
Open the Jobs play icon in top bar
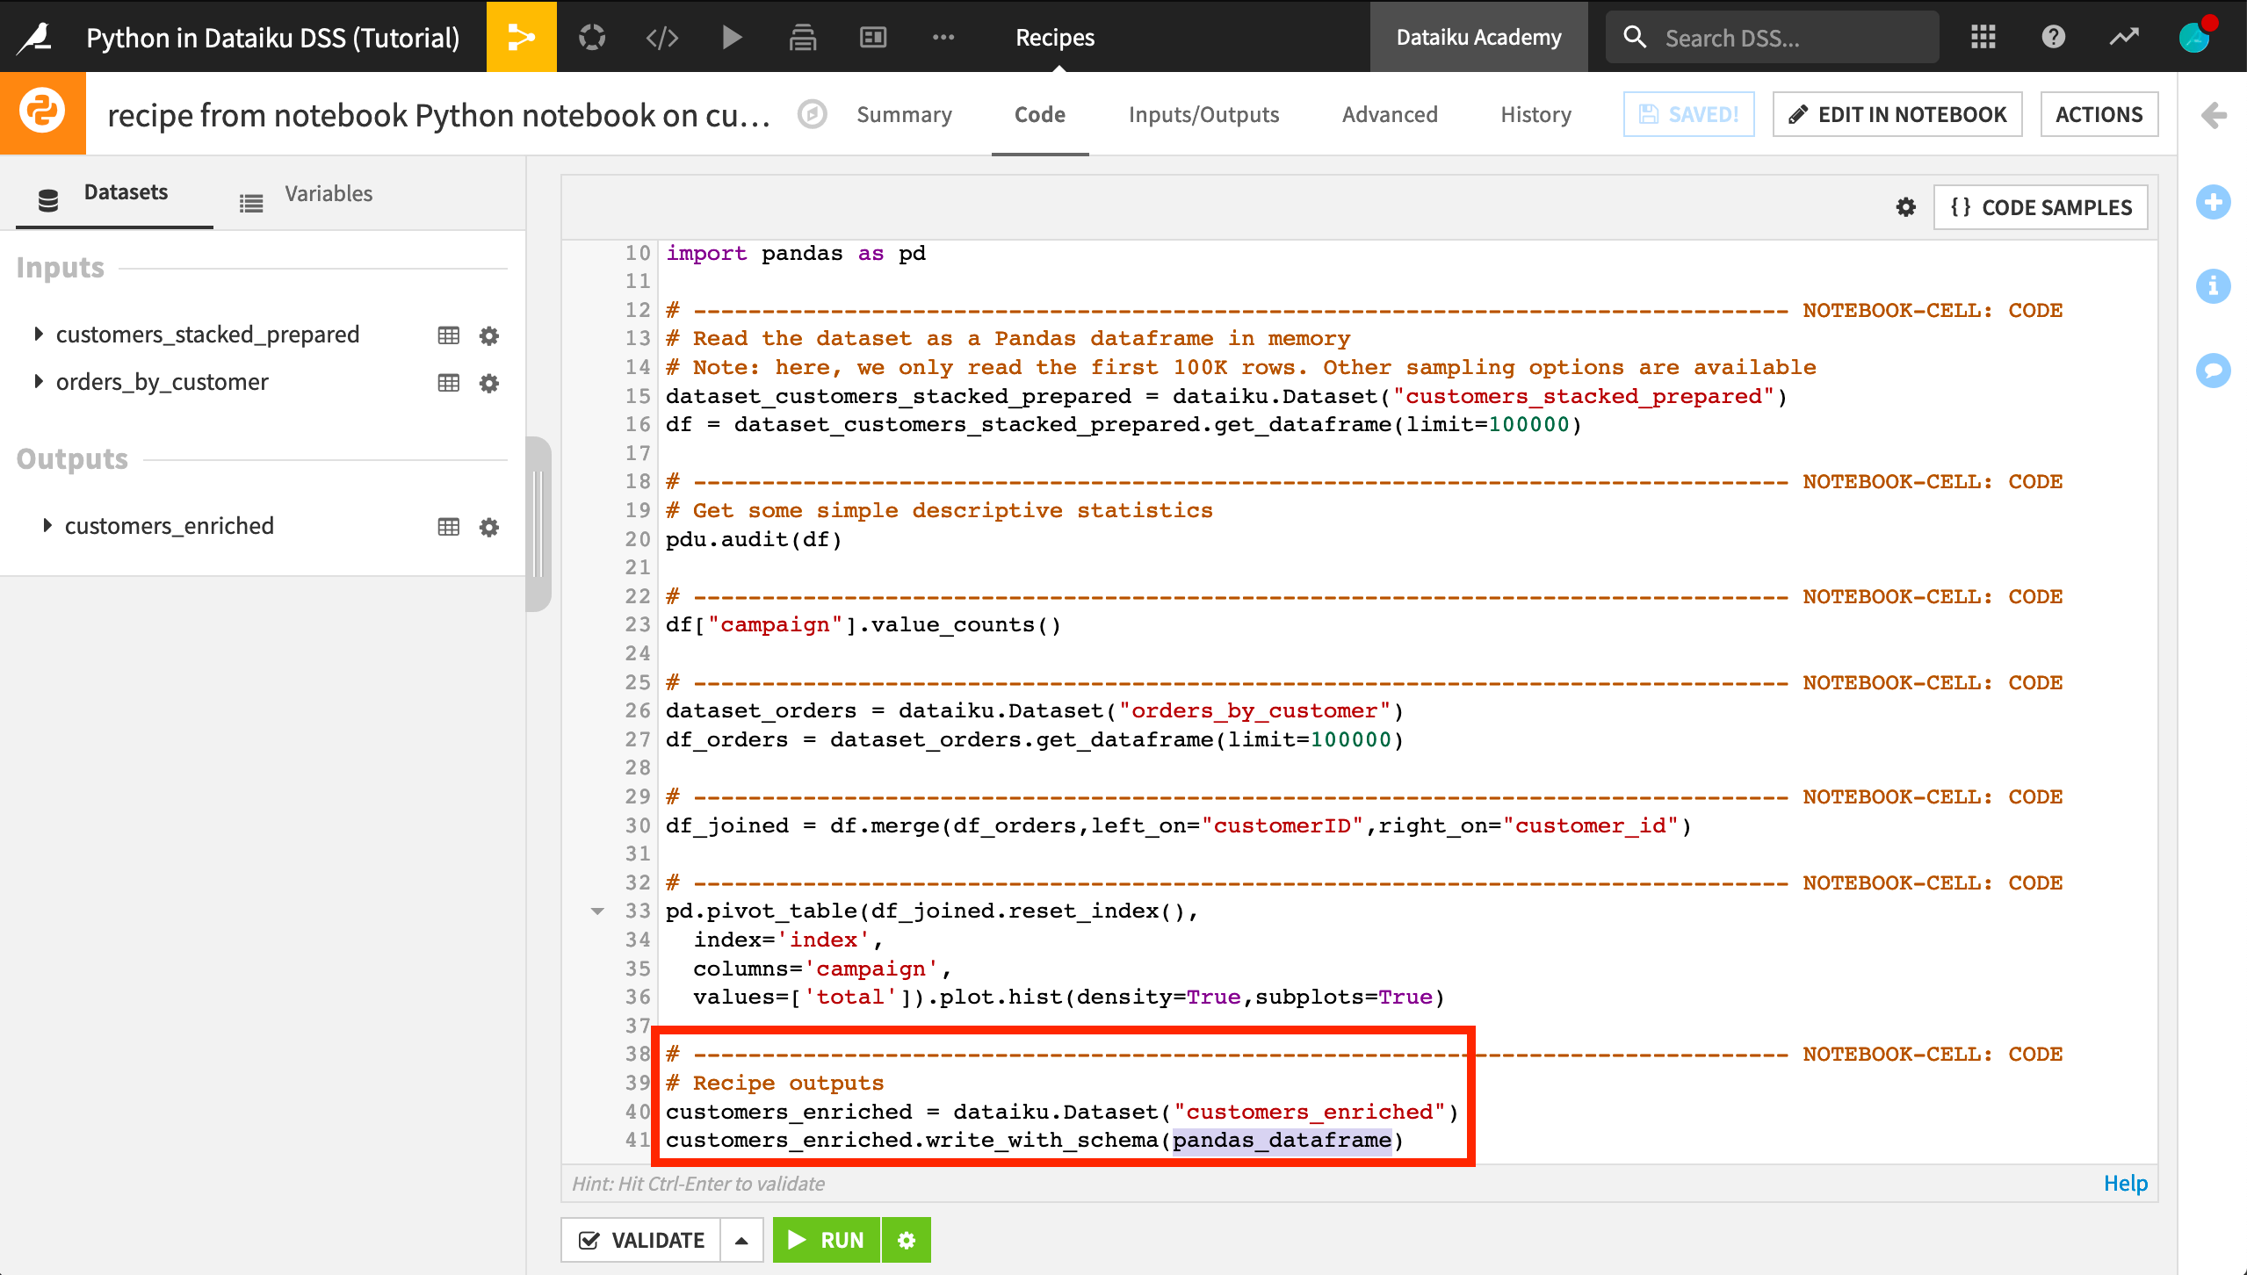(x=732, y=37)
